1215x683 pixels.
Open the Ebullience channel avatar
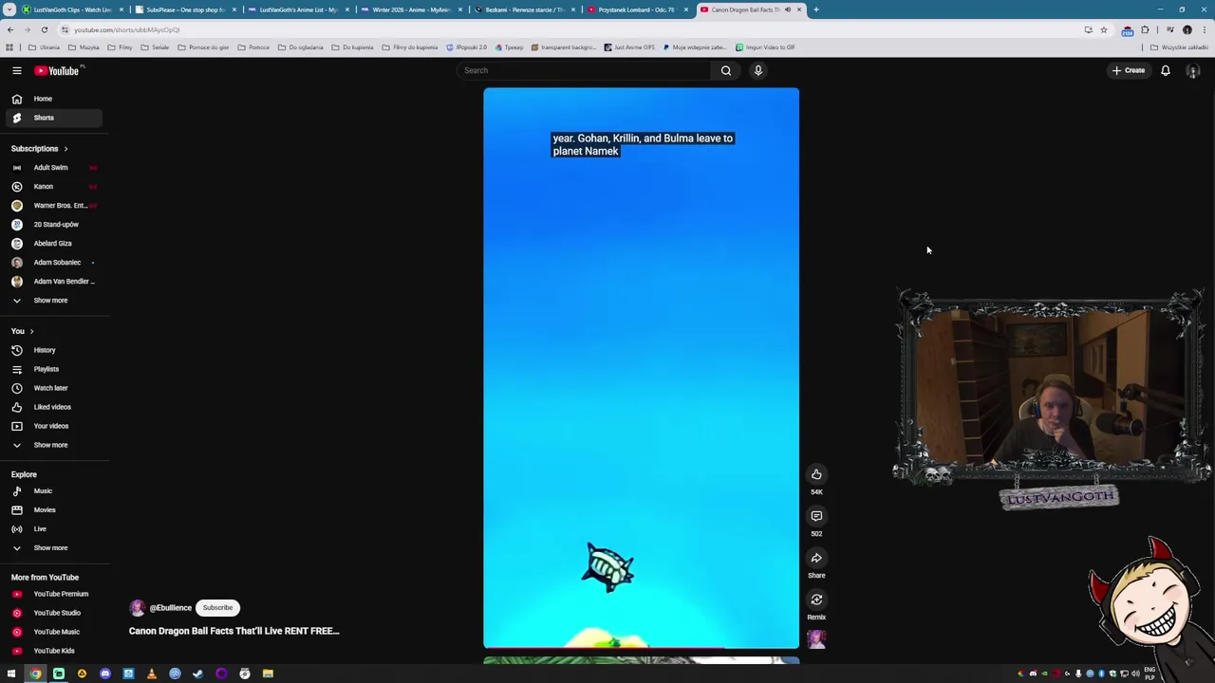point(138,608)
